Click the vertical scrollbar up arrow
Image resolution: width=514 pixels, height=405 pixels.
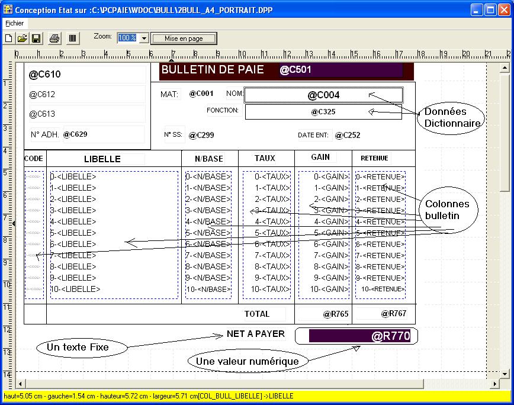(x=505, y=68)
